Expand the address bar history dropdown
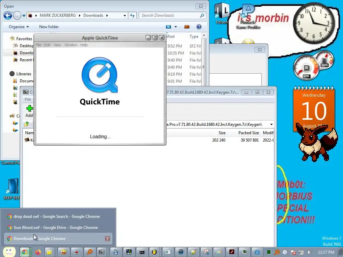Viewport: 343px width, 257px height. point(125,15)
